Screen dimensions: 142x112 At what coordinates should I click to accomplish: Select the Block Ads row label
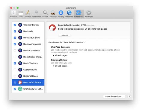click(x=28, y=31)
